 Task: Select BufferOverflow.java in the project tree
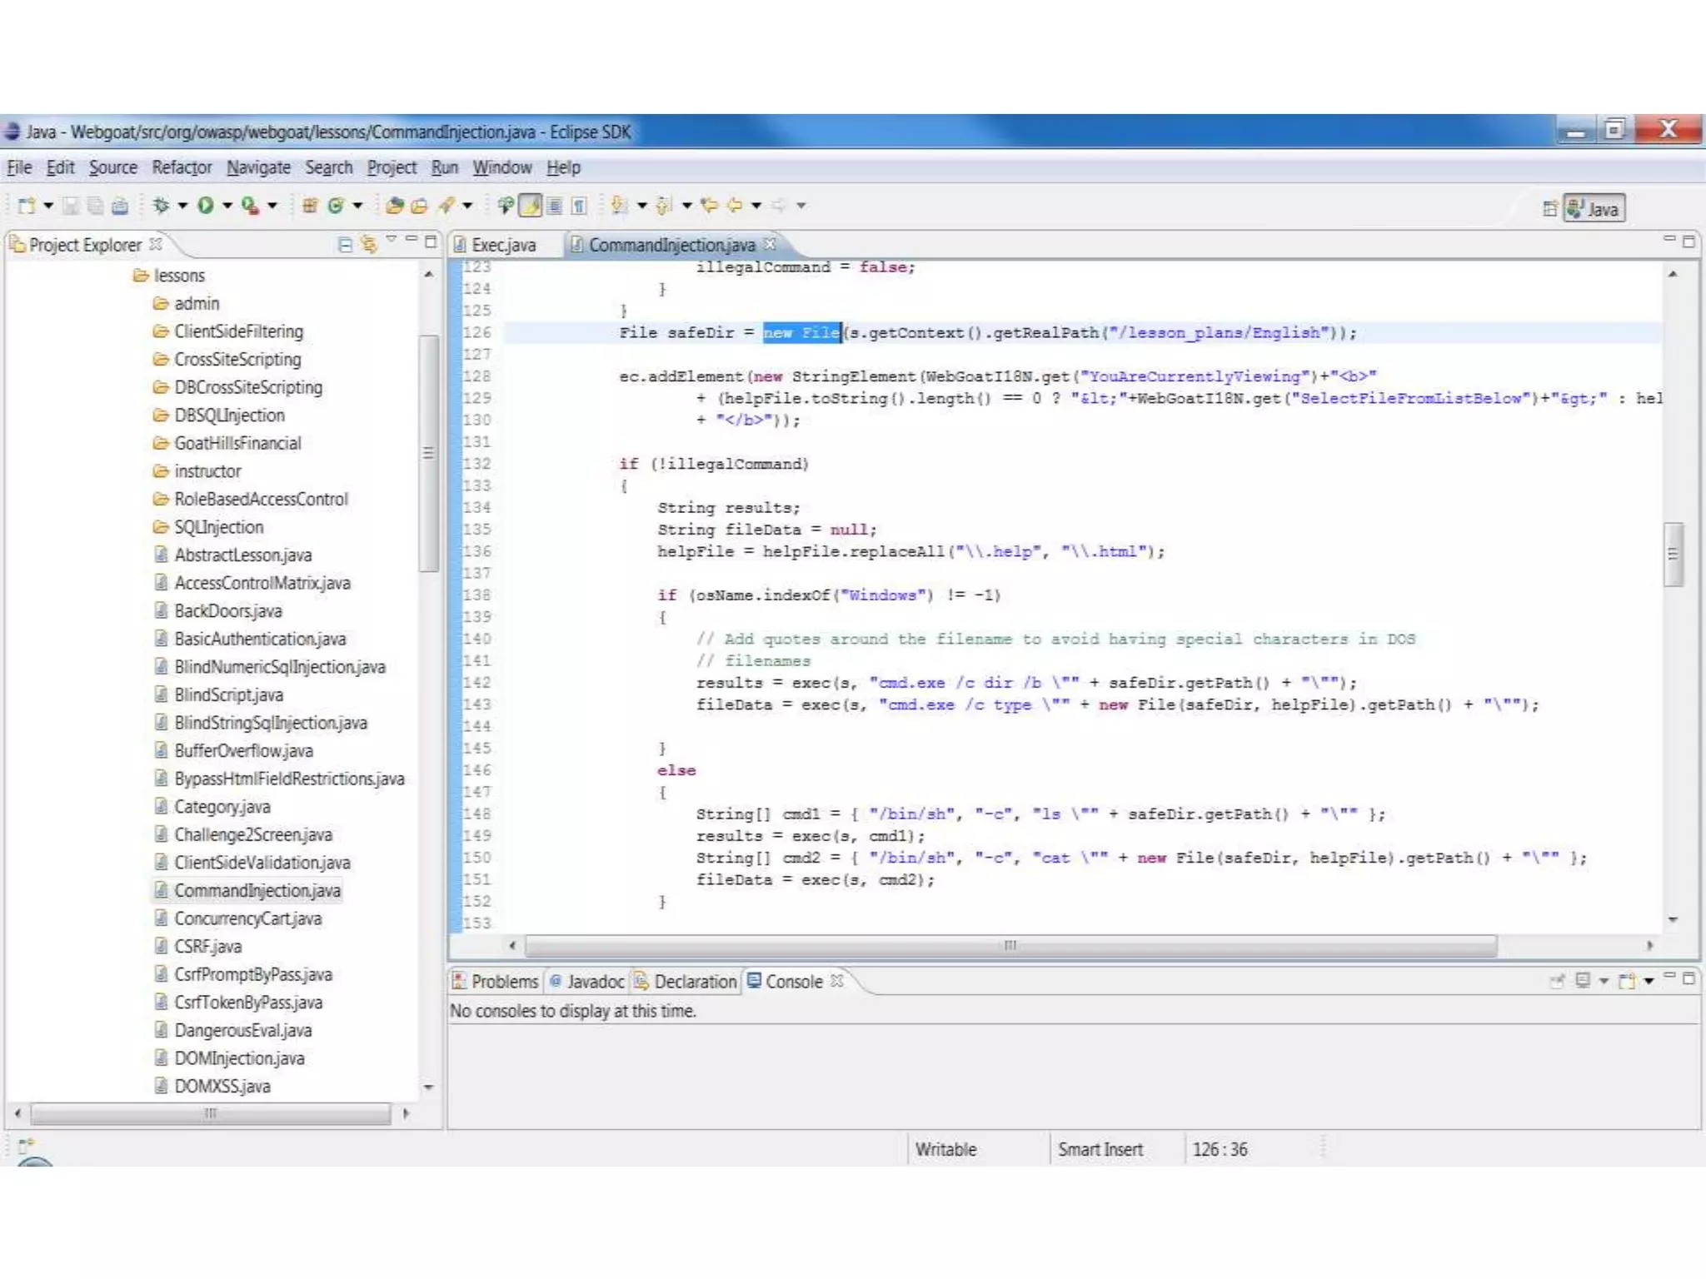pyautogui.click(x=243, y=751)
